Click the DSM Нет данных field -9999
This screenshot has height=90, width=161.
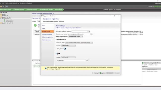pos(76,60)
